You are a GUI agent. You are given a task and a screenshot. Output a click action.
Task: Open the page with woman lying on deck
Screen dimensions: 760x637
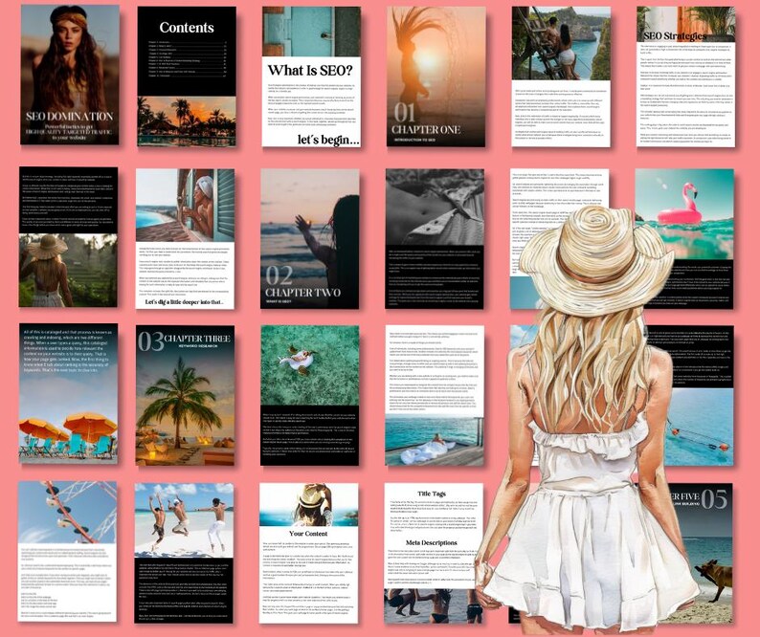[x=435, y=395]
